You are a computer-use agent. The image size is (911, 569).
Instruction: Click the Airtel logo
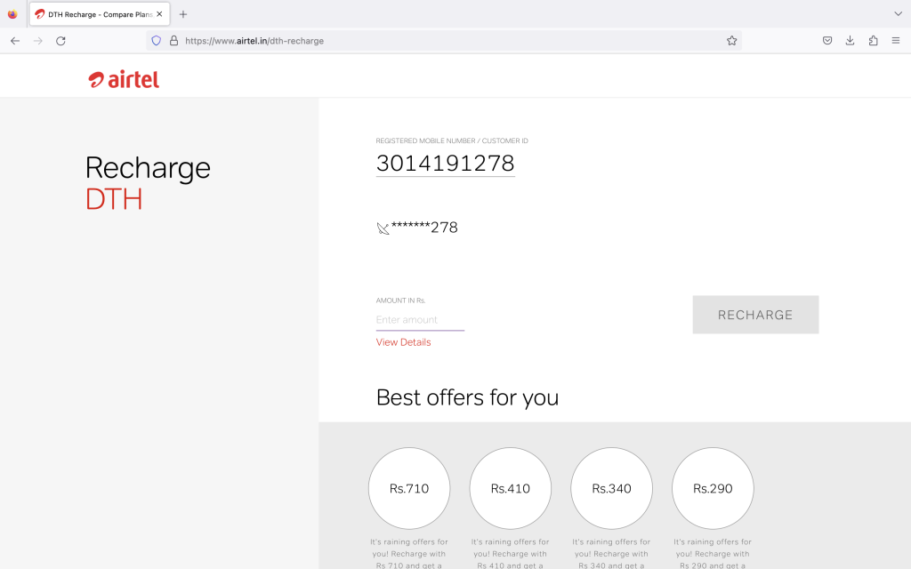(124, 79)
